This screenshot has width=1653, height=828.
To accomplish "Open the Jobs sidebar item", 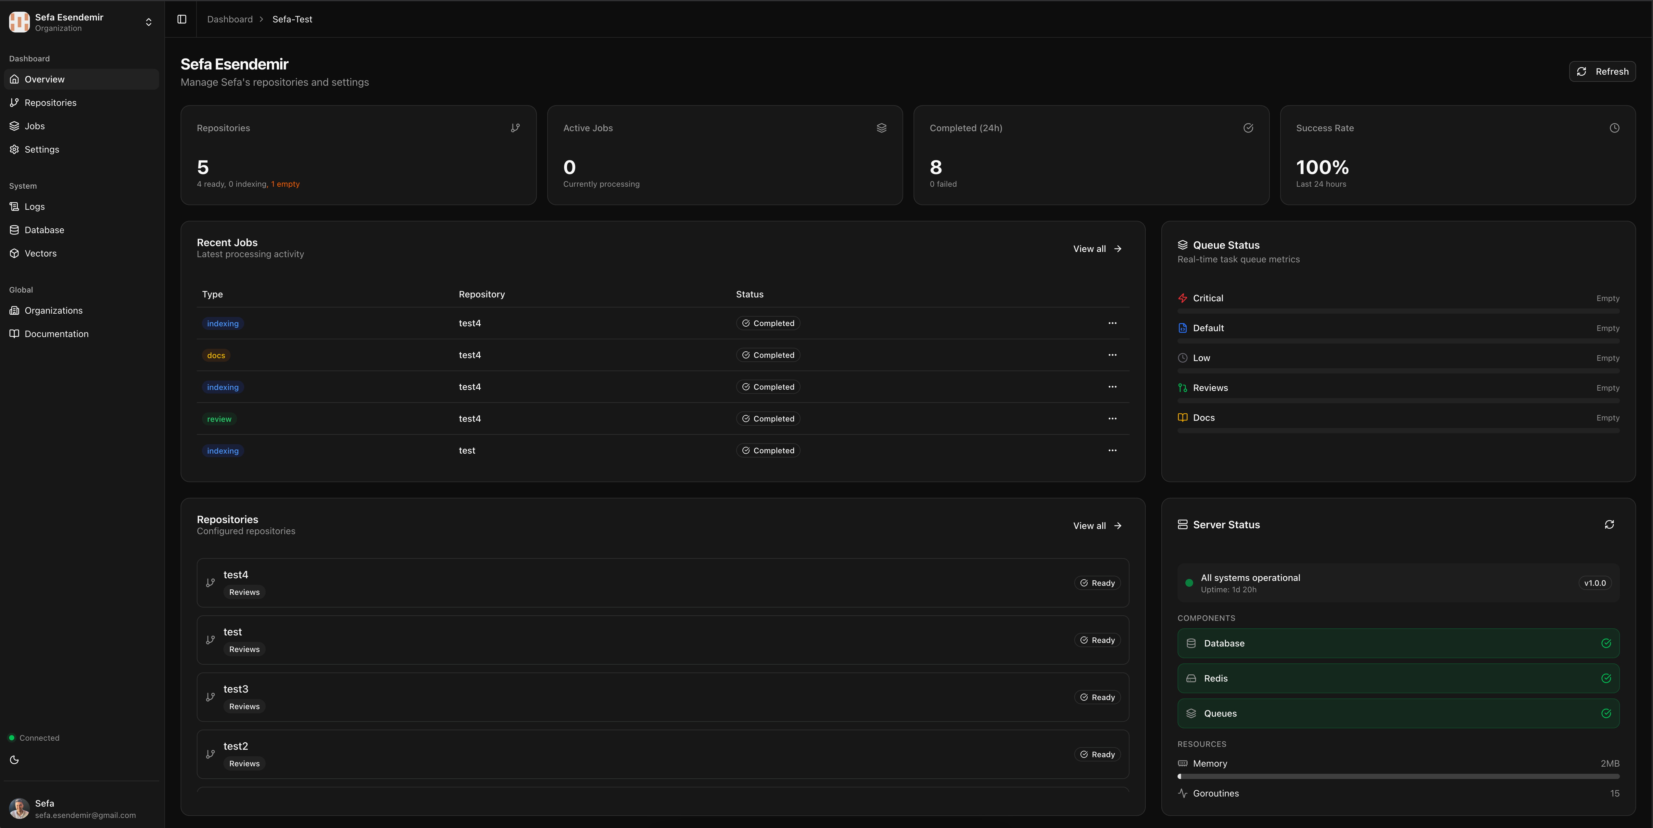I will 35,126.
